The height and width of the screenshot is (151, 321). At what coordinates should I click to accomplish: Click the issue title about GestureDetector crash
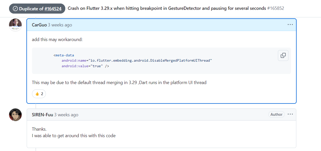[x=167, y=8]
